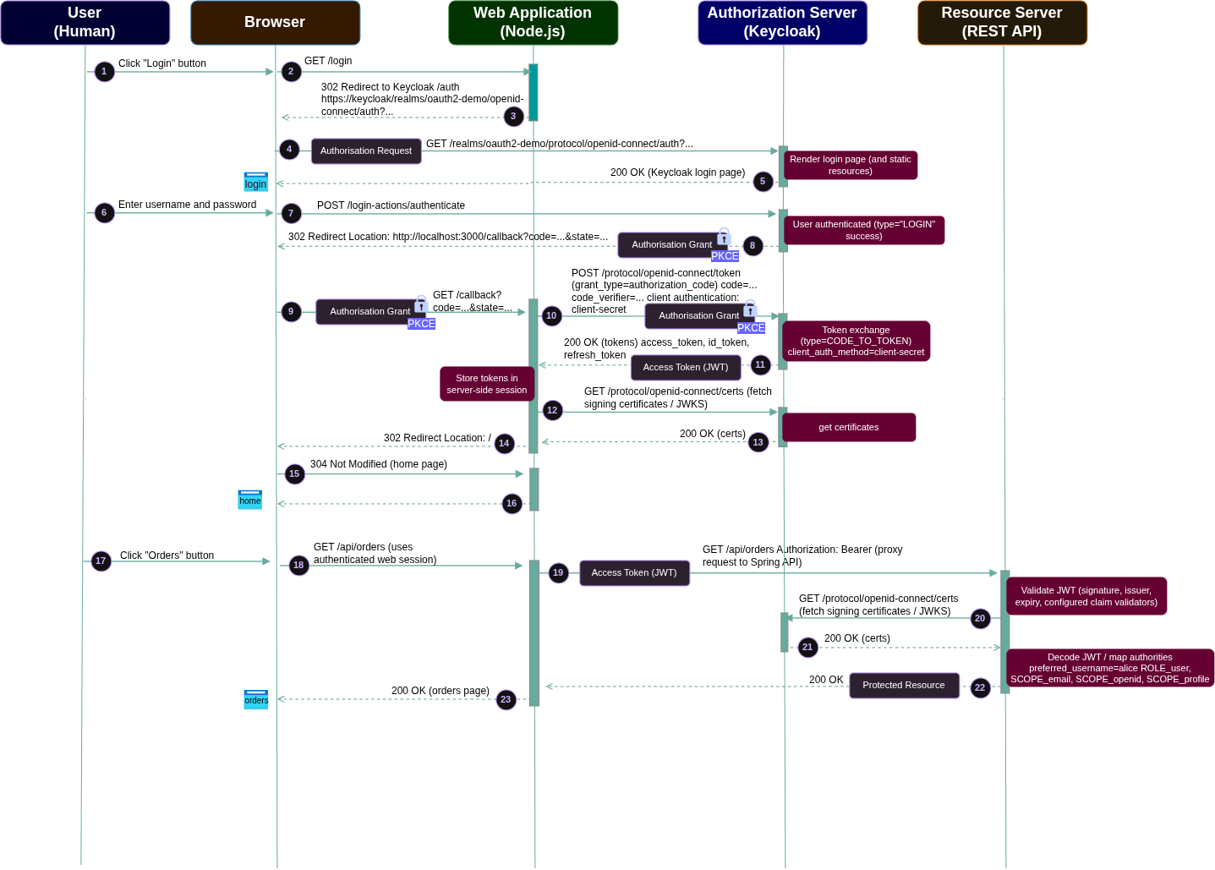Select the 'Validate JWT' note

(x=1086, y=596)
